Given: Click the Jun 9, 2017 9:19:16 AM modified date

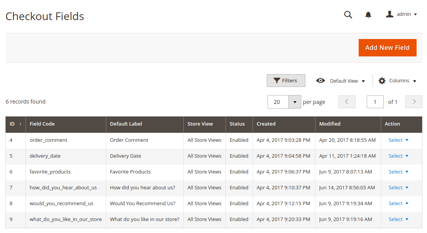Looking at the screenshot, I should coord(346,219).
